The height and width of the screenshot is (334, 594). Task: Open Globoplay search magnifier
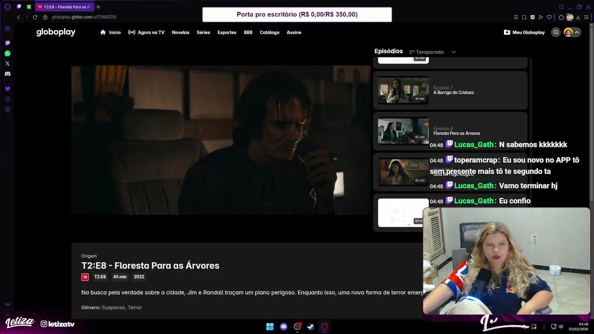[x=555, y=32]
